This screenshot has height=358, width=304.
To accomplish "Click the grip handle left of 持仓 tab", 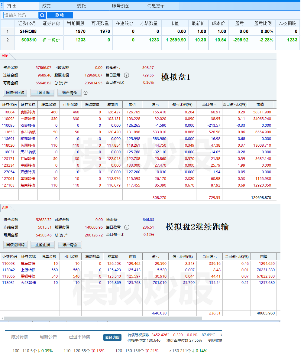I will tap(2, 6).
